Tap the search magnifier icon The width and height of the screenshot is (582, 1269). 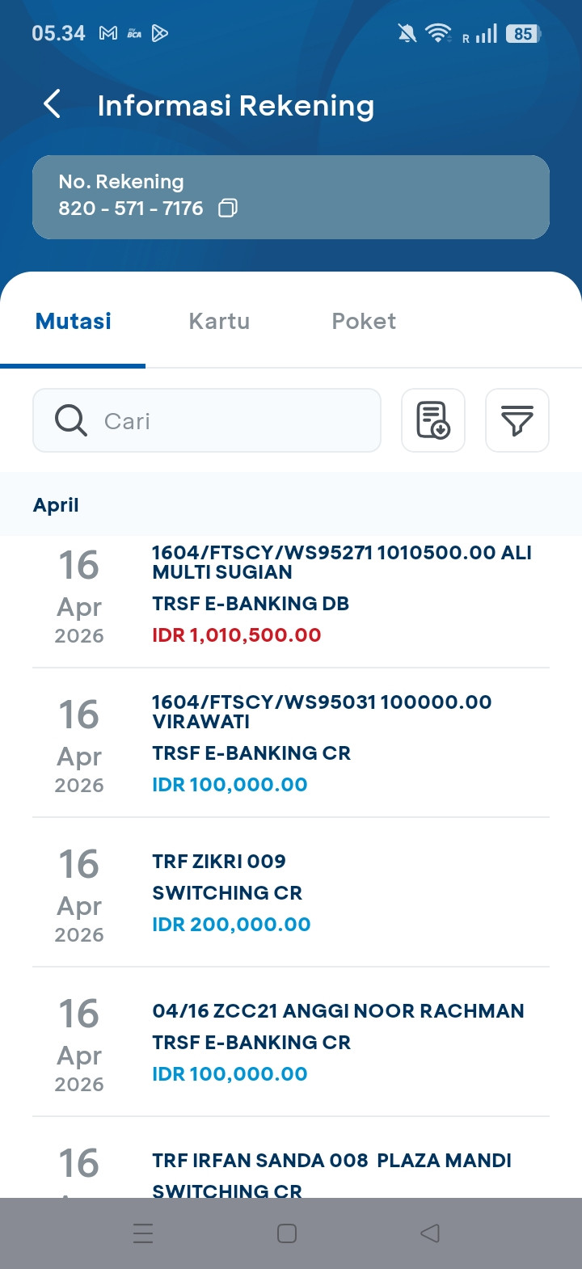pyautogui.click(x=71, y=420)
